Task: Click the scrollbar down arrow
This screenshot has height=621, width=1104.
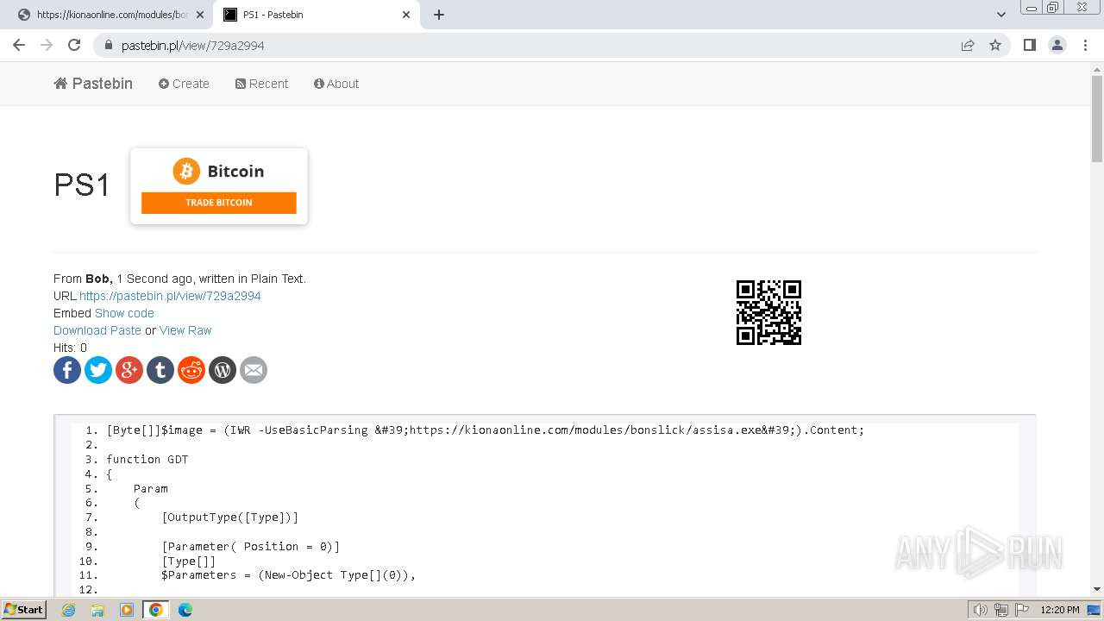Action: [x=1097, y=589]
